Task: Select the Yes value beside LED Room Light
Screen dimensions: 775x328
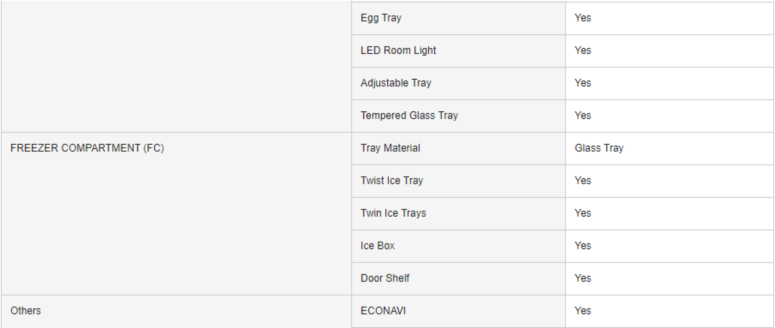Action: [x=583, y=50]
